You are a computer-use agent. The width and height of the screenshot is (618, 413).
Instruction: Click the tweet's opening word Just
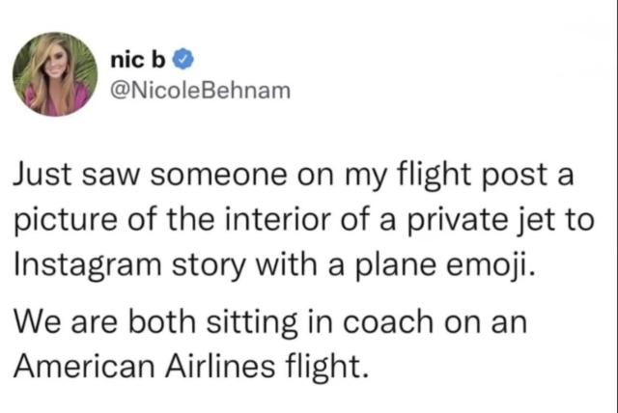(42, 175)
